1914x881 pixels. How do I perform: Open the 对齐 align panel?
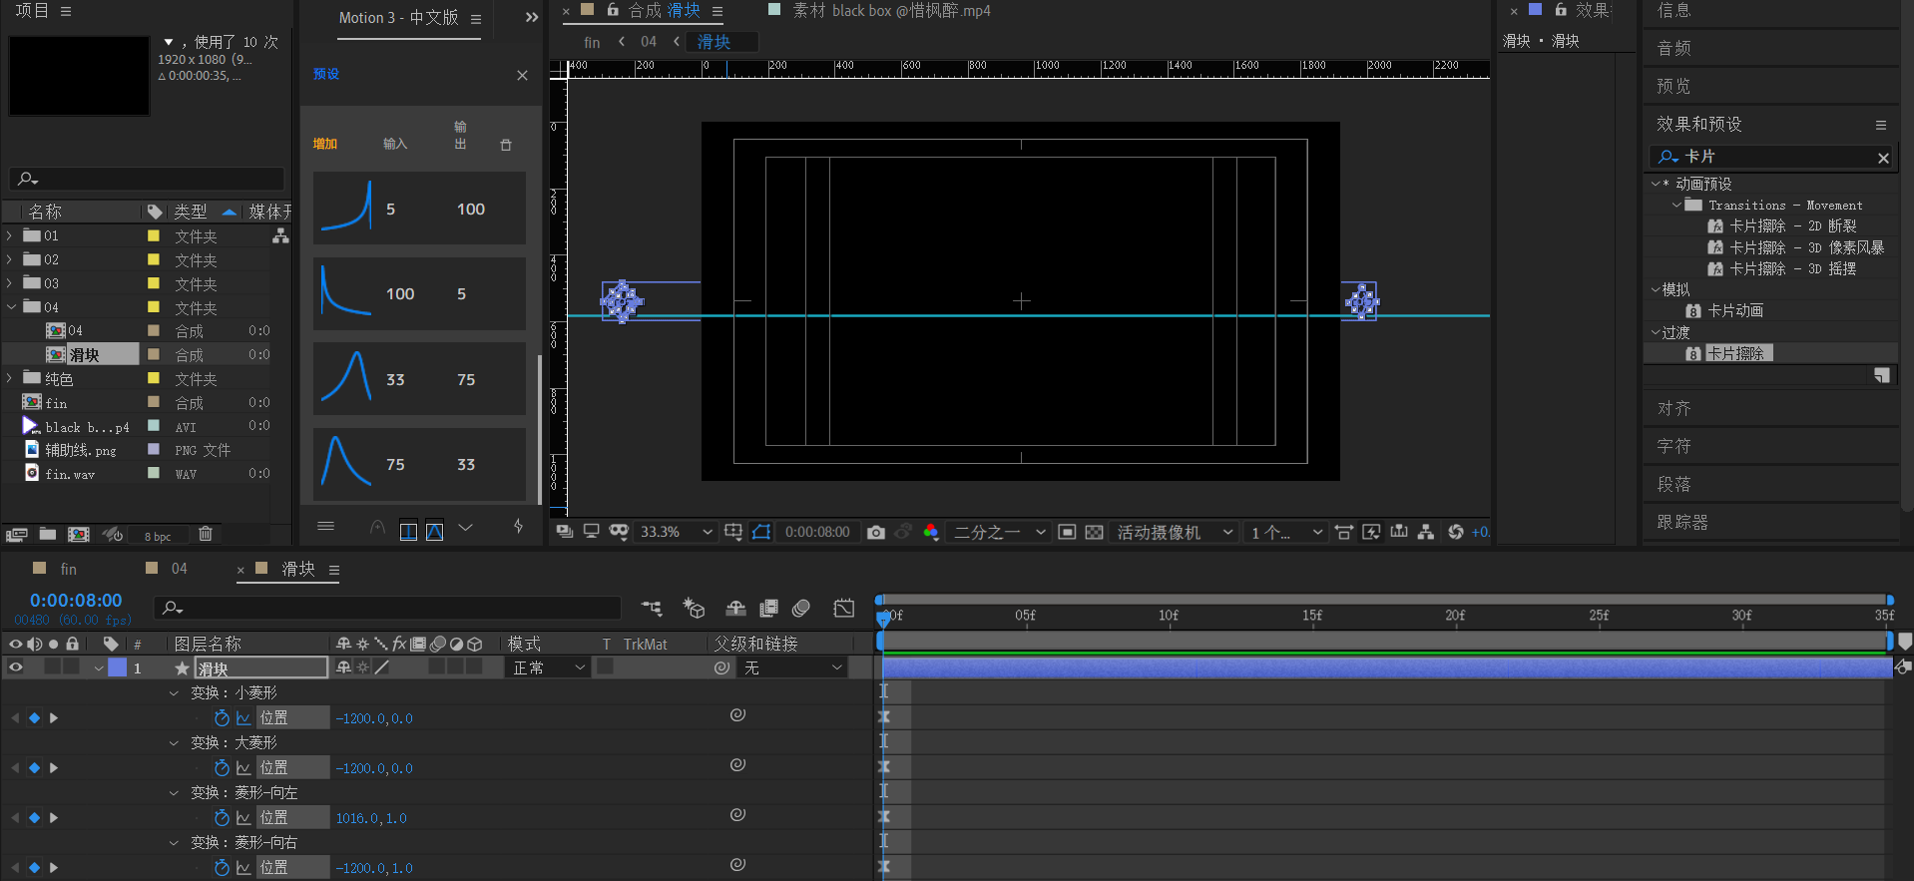coord(1674,408)
